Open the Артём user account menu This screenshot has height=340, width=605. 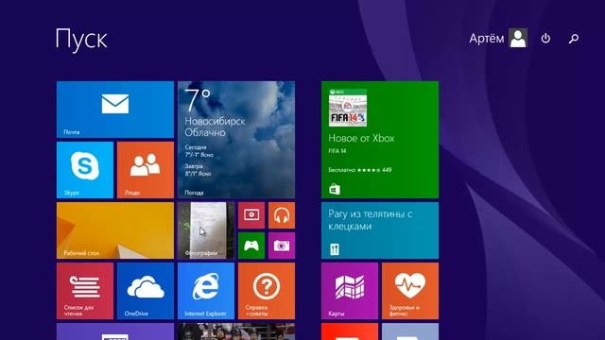point(498,38)
